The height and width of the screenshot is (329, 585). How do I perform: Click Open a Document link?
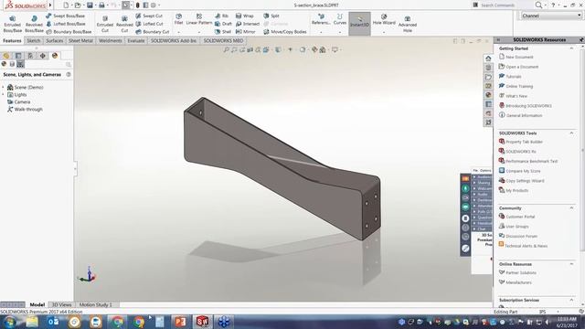click(522, 67)
